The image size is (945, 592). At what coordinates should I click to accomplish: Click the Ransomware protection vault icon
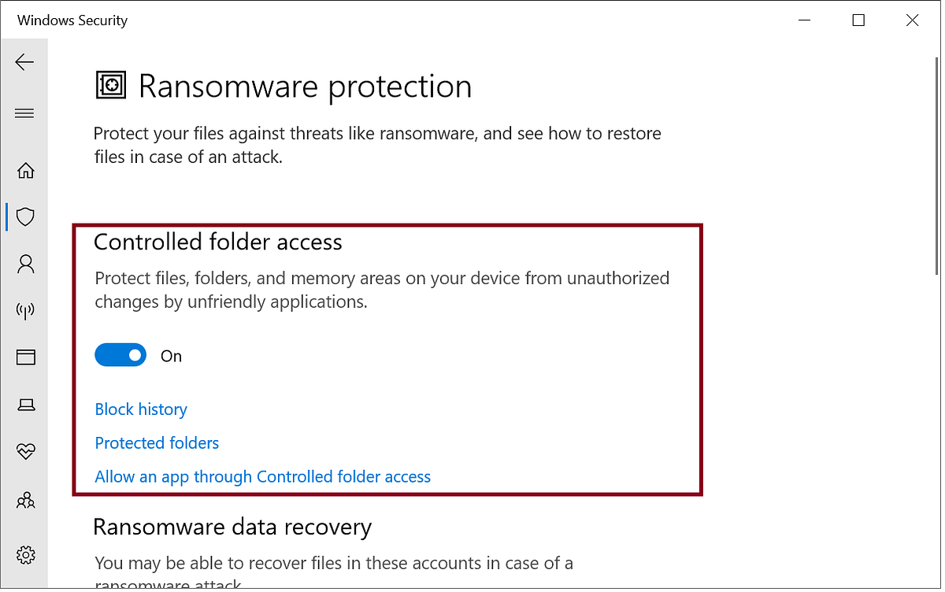(x=110, y=85)
